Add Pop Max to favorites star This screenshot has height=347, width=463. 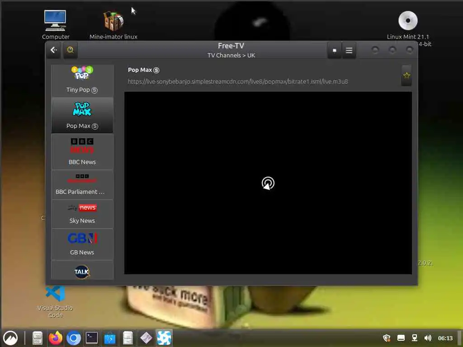click(406, 75)
